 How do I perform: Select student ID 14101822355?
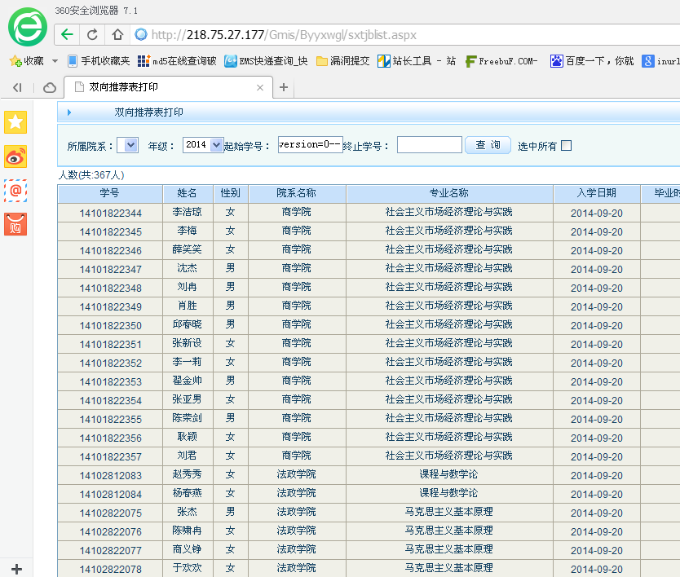[x=111, y=420]
